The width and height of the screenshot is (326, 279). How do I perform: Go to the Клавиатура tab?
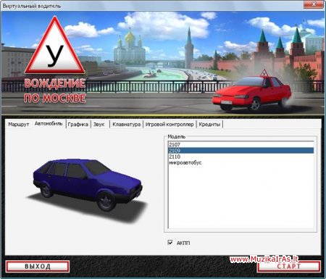[127, 125]
